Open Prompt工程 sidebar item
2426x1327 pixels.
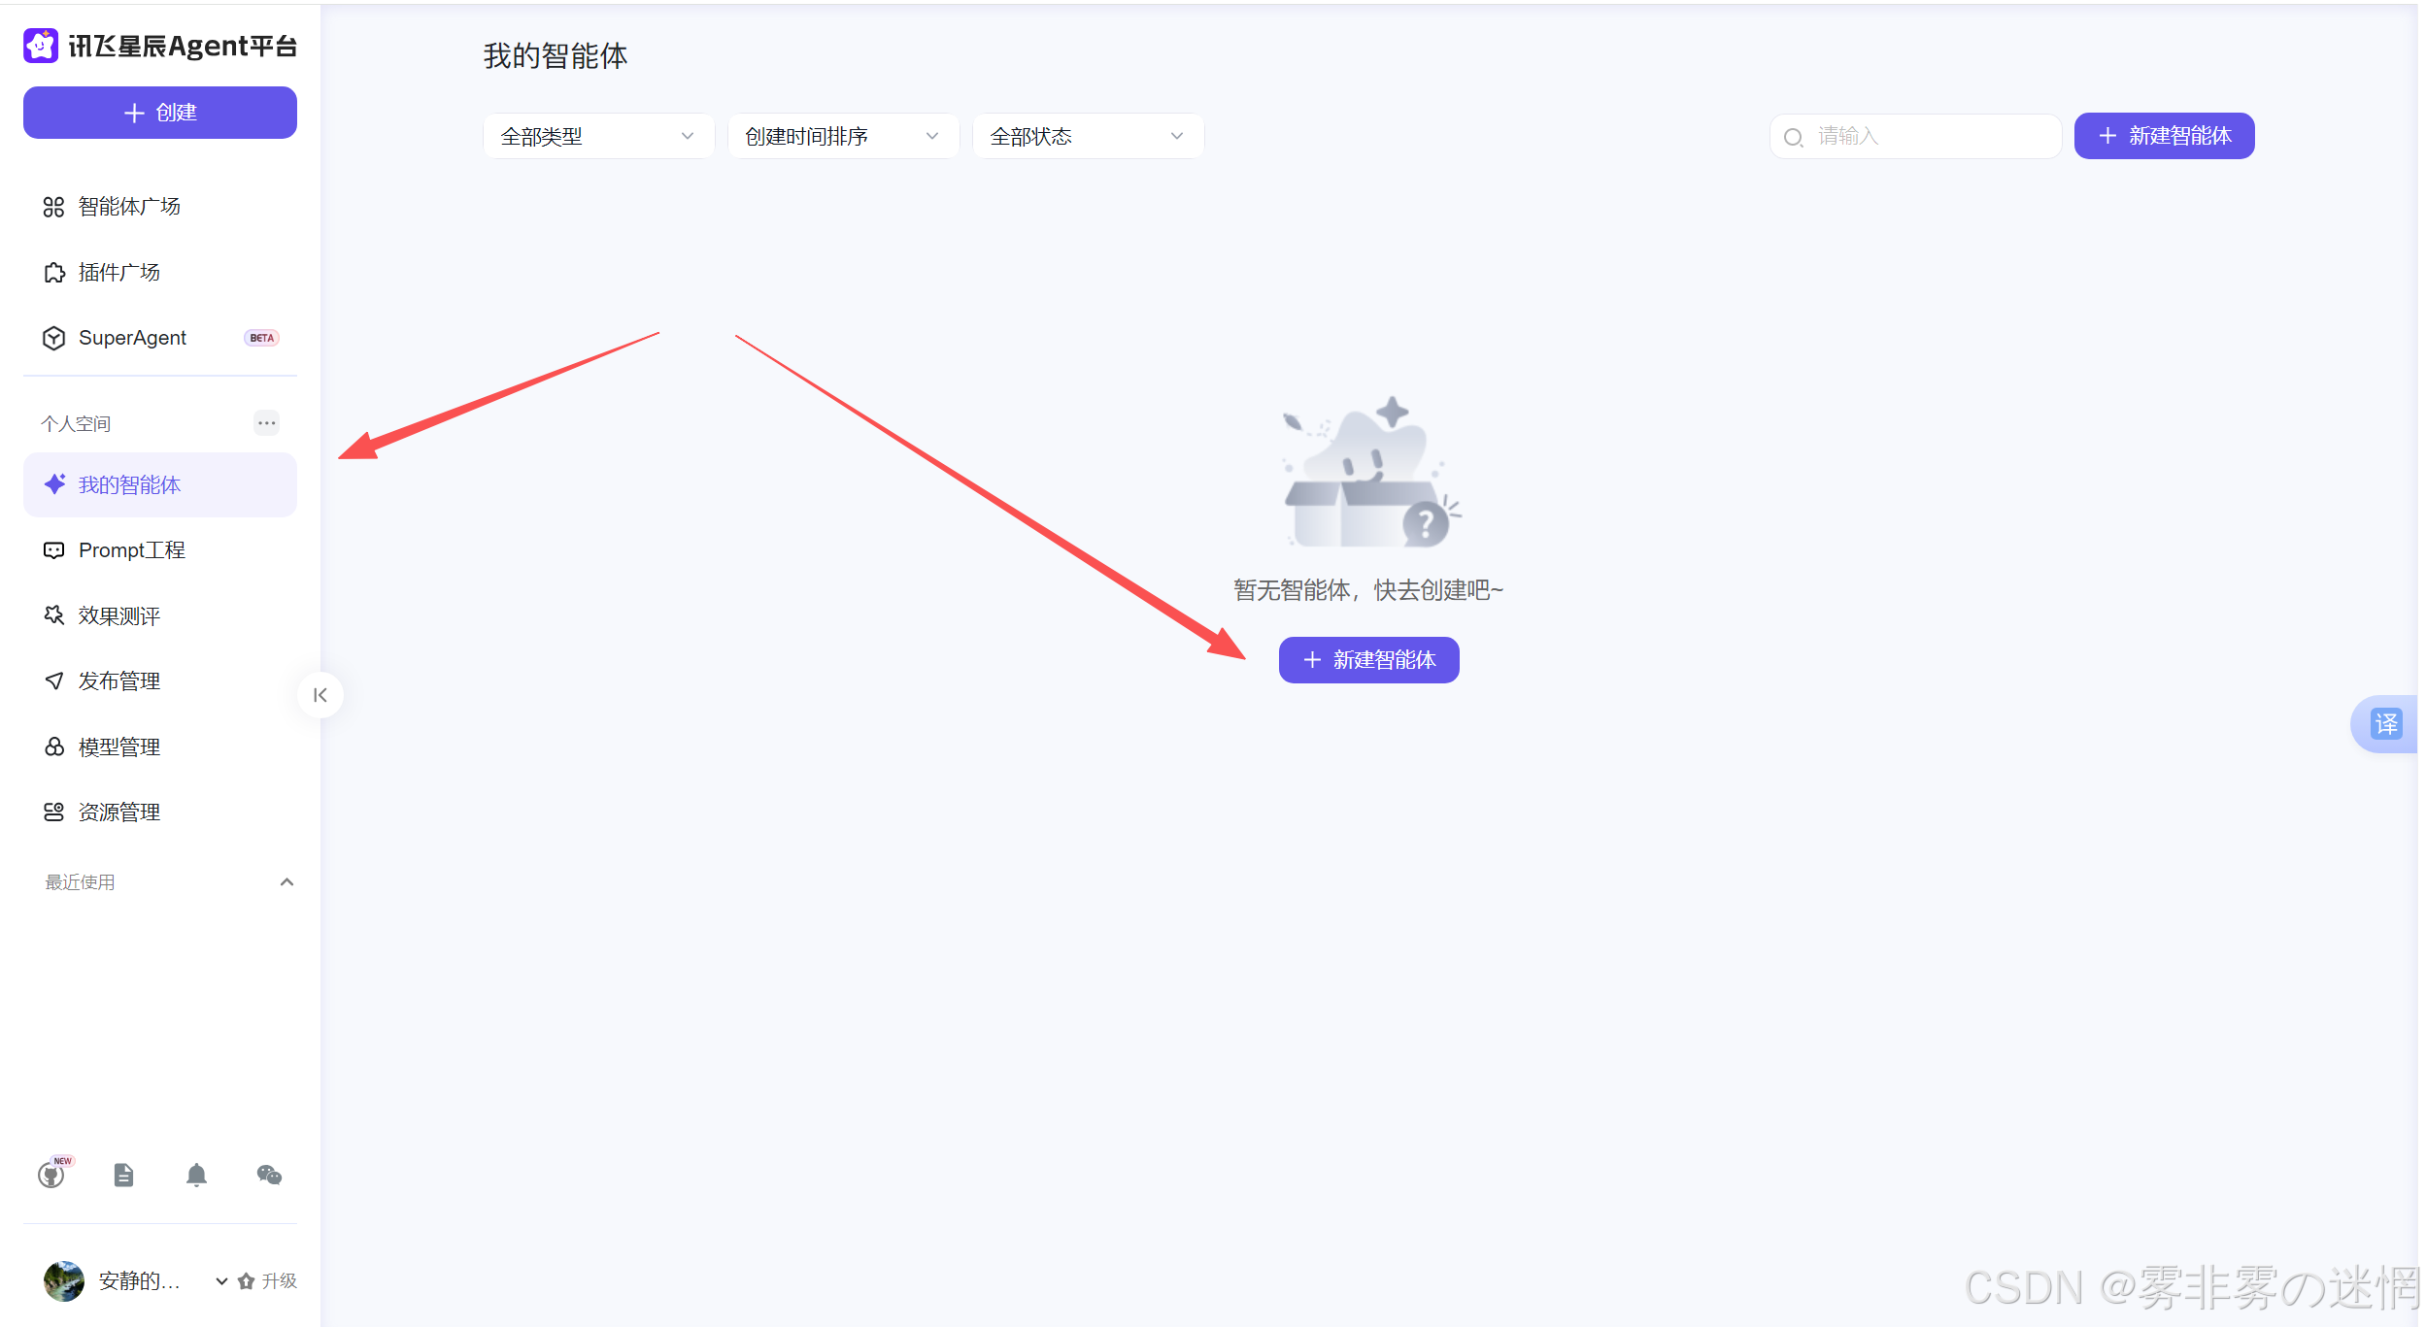click(x=132, y=550)
